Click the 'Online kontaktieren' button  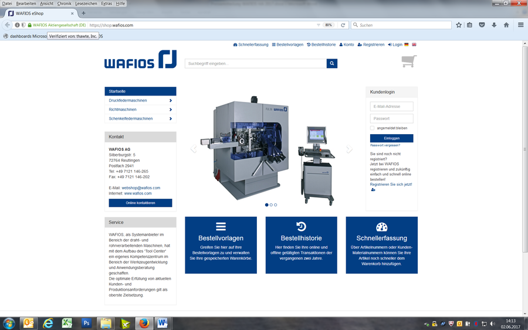click(x=140, y=203)
